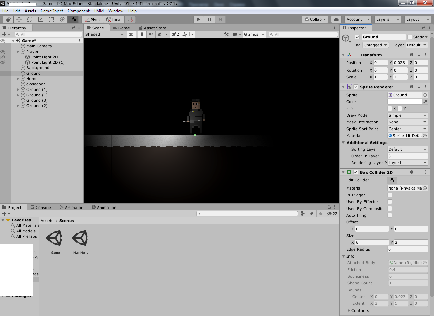434x316 pixels.
Task: Open scene component tools icon
Action: [227, 34]
